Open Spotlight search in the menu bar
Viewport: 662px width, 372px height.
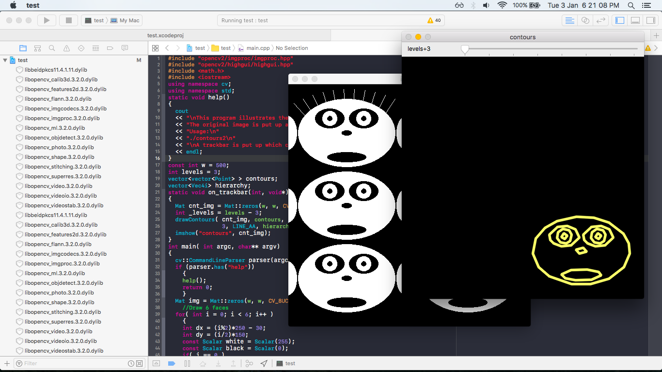point(631,5)
